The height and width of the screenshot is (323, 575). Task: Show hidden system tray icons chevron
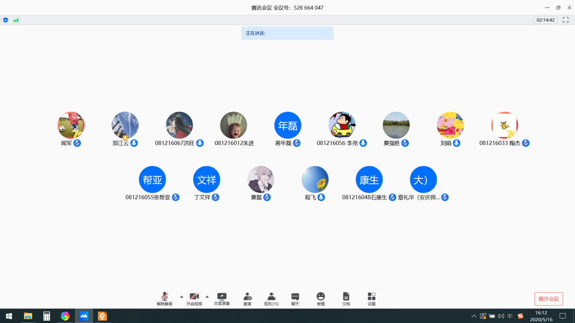473,316
